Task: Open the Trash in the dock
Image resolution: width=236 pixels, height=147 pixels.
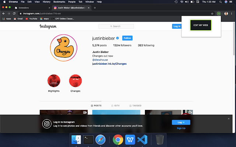Action: tap(160, 140)
